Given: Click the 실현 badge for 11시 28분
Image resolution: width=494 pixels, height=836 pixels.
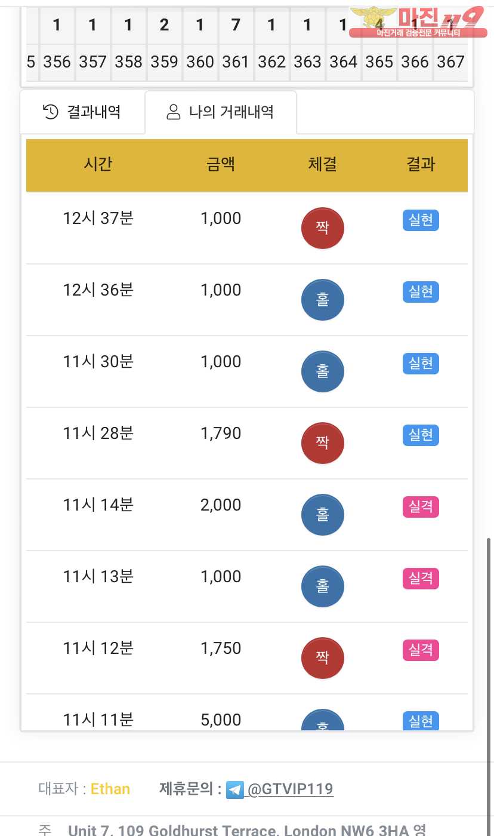Looking at the screenshot, I should coord(421,435).
